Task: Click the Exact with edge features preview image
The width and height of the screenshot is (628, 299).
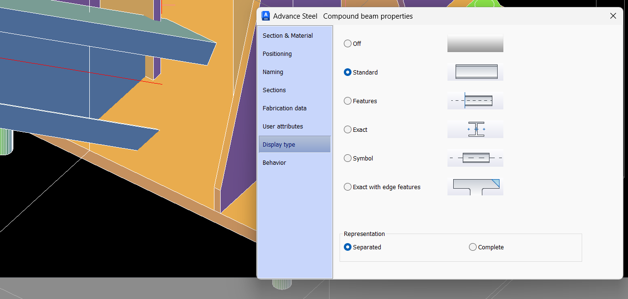Action: pos(475,187)
